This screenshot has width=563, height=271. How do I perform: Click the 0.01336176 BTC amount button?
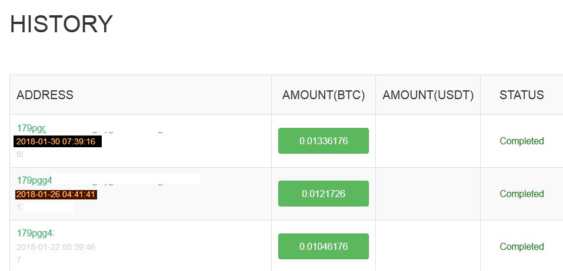click(324, 141)
